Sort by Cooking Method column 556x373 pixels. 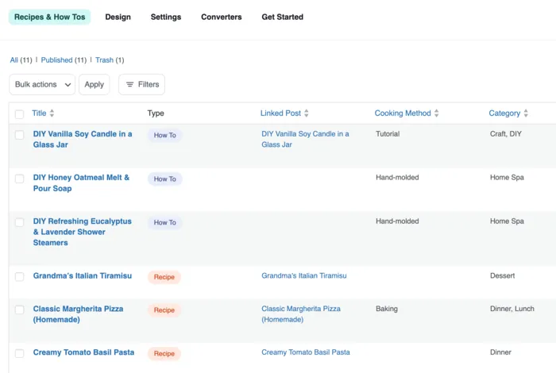tap(407, 113)
